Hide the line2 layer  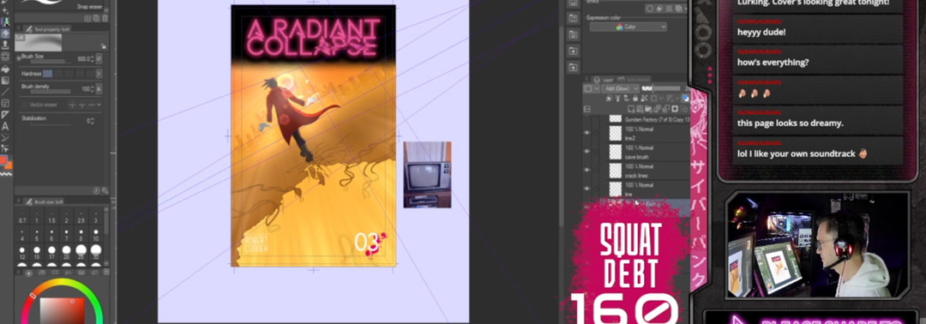coord(586,134)
